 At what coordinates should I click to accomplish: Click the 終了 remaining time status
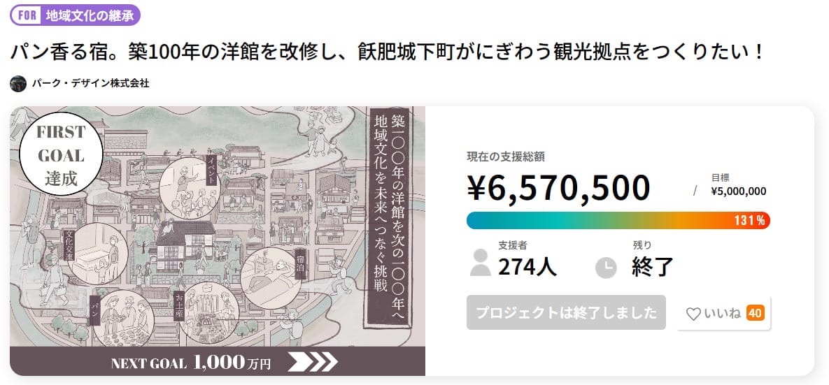click(x=652, y=266)
